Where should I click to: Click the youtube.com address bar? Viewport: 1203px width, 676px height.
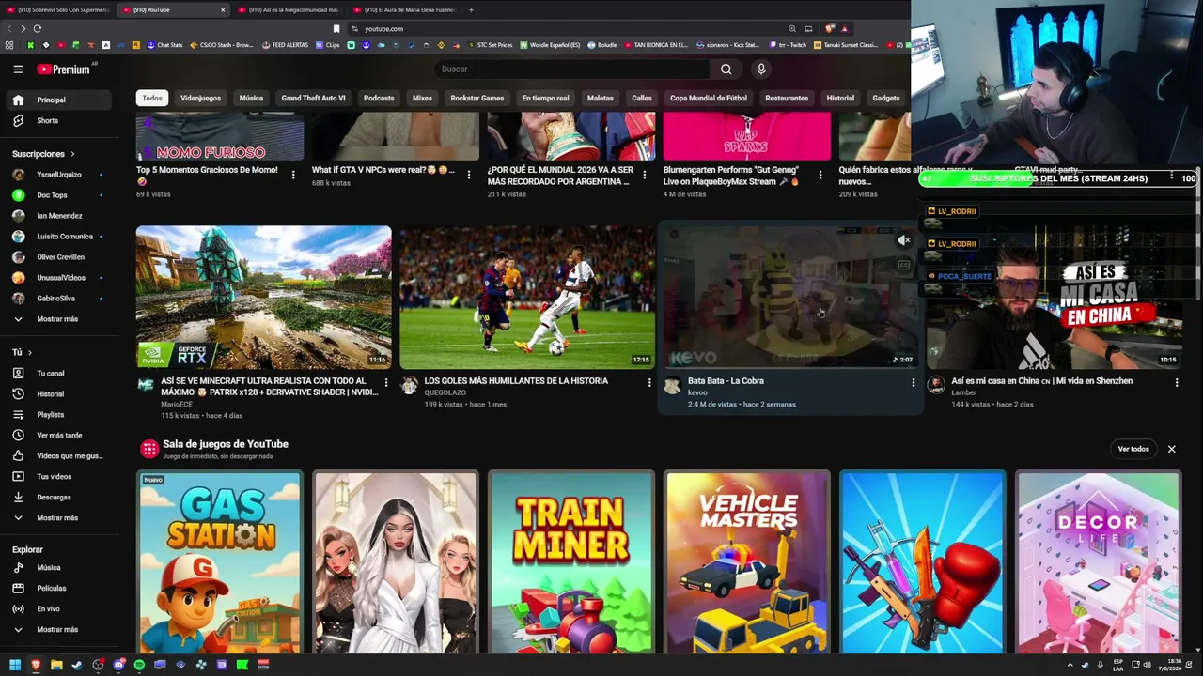[x=564, y=29]
